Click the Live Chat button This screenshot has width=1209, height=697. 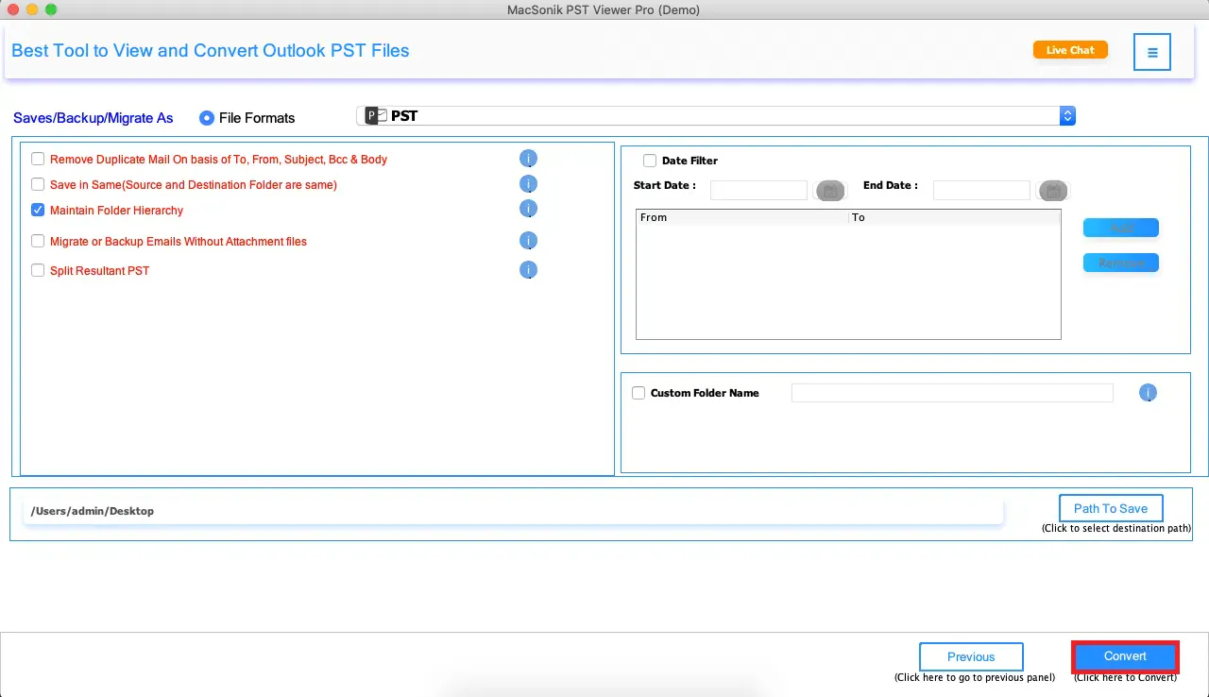click(x=1070, y=50)
